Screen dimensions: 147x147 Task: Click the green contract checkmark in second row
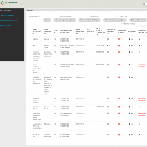(108, 45)
